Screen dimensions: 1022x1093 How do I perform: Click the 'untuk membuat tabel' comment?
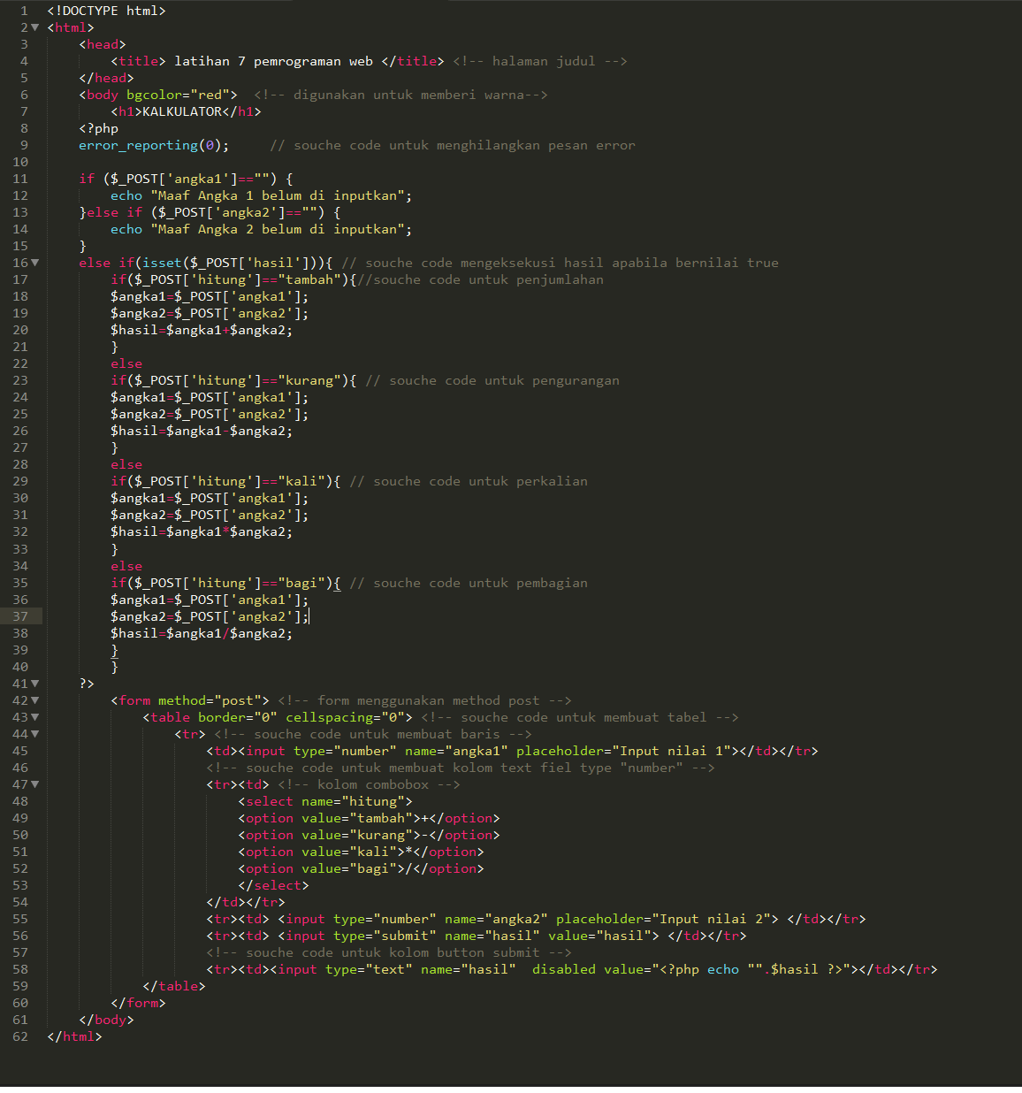(x=631, y=717)
